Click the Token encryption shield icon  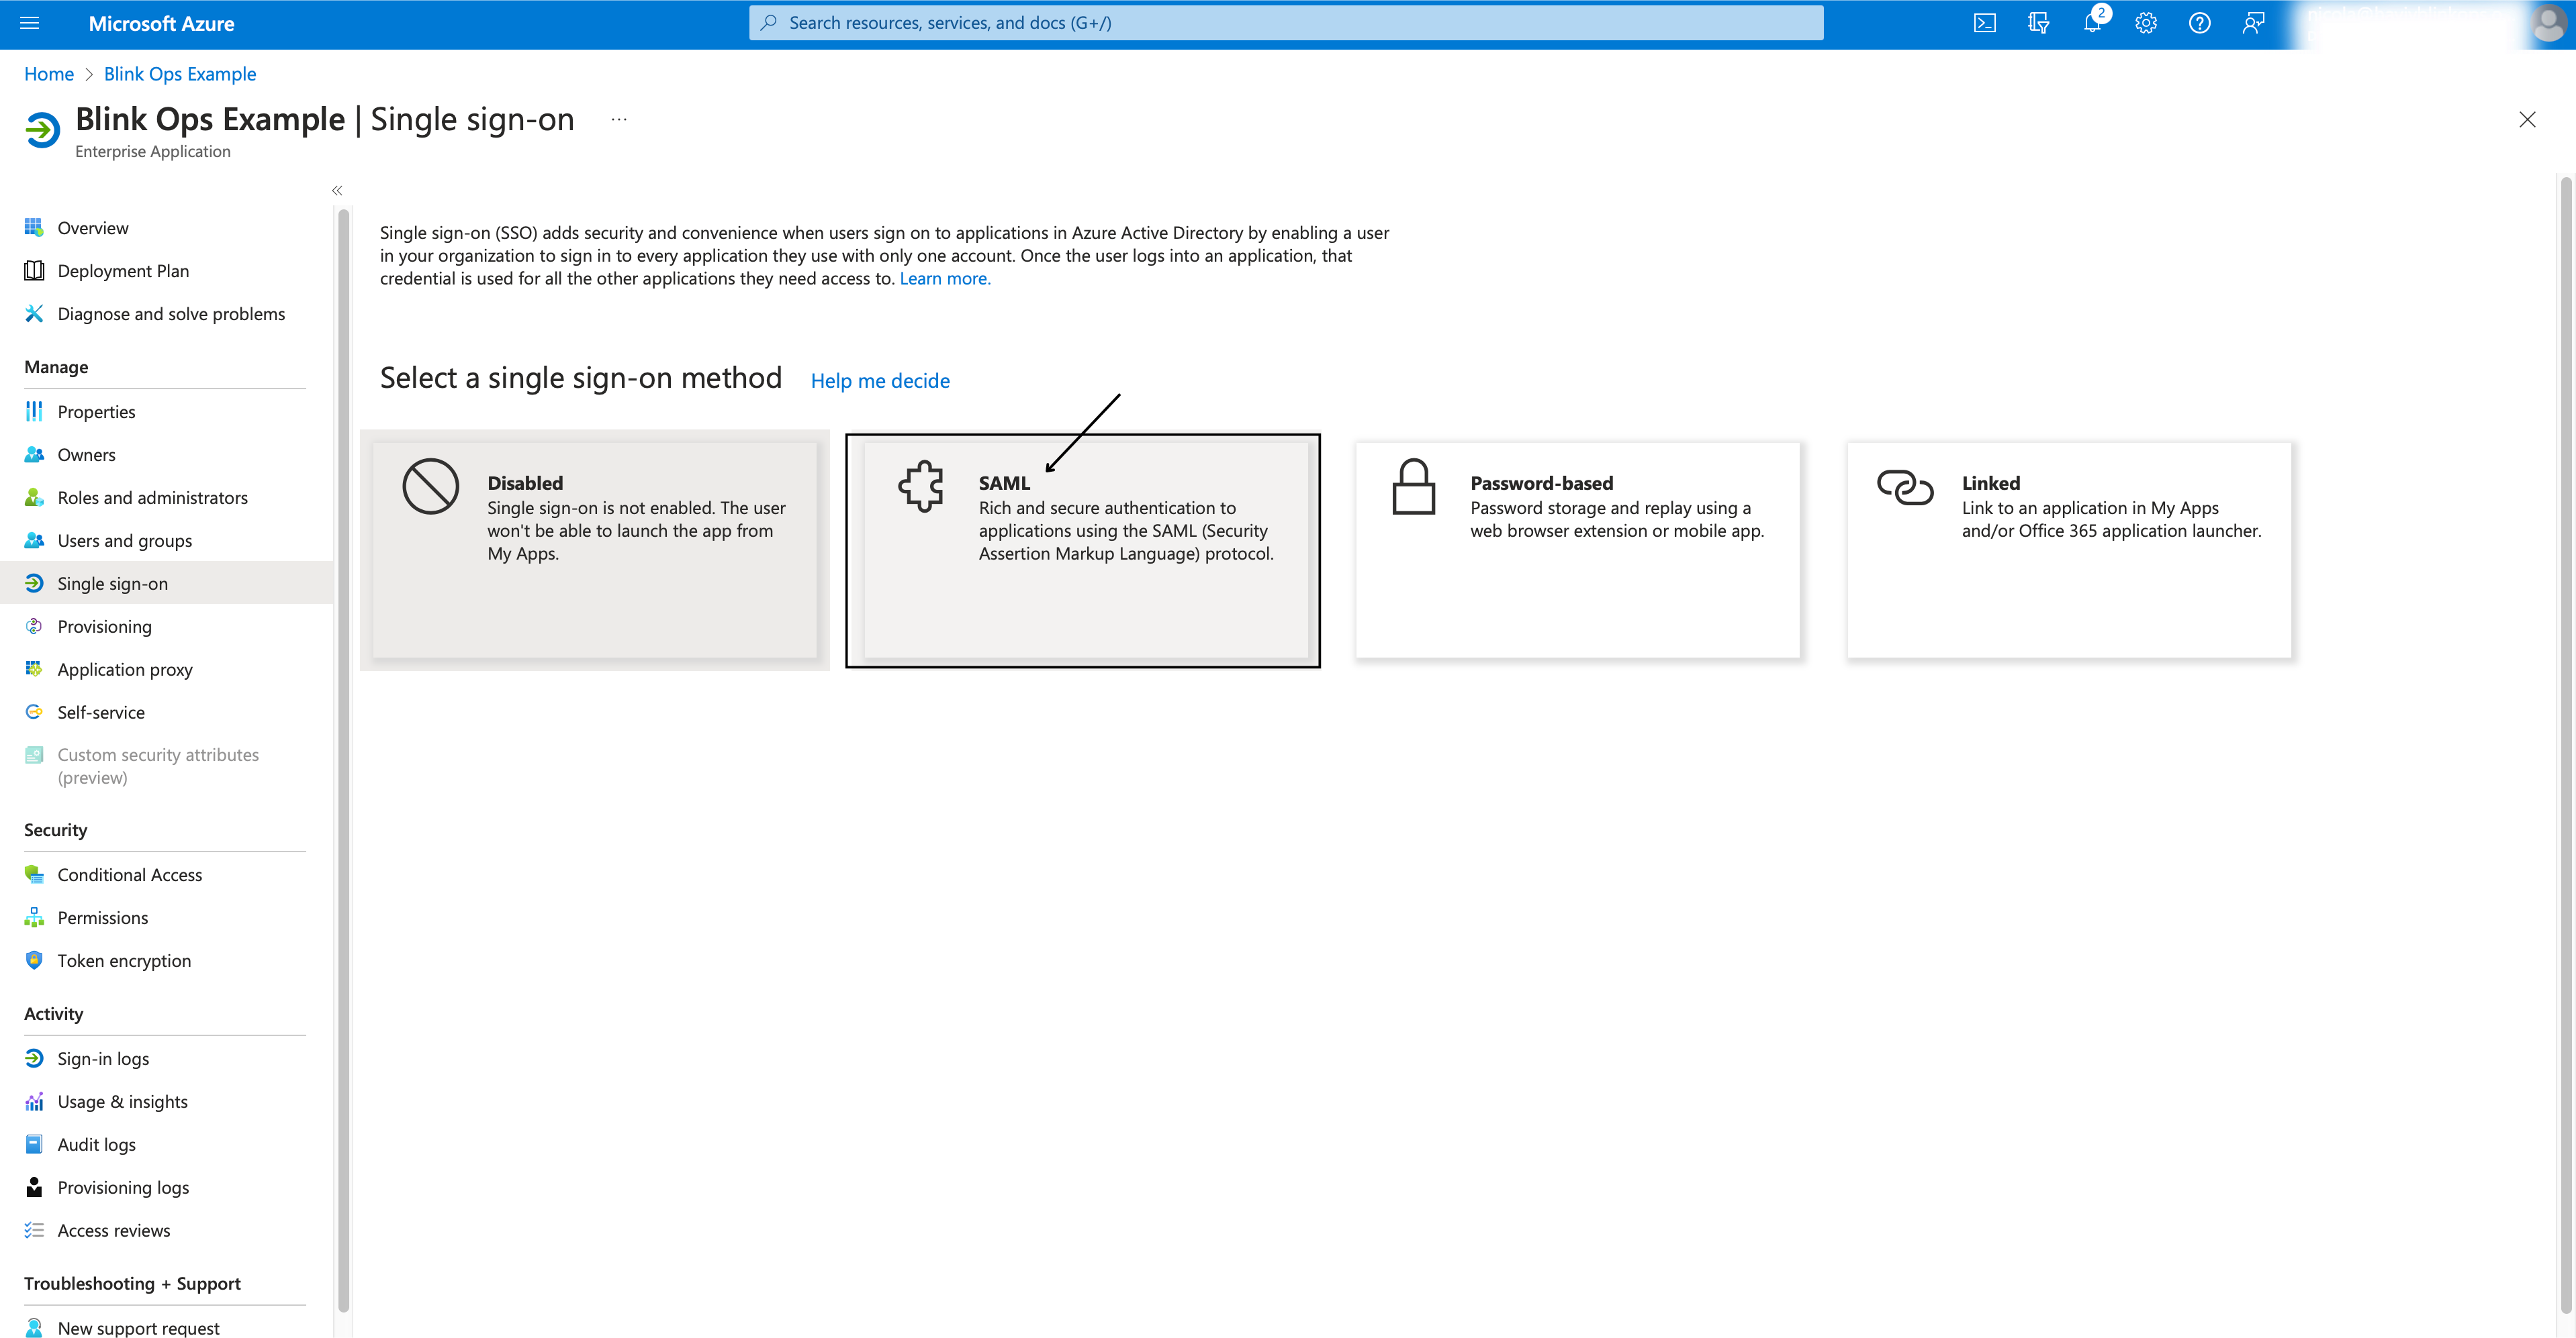point(34,960)
